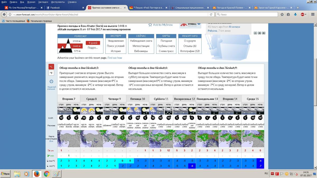
Task: Switch to the Письмо Fwd mail tab
Action: coord(148,8)
